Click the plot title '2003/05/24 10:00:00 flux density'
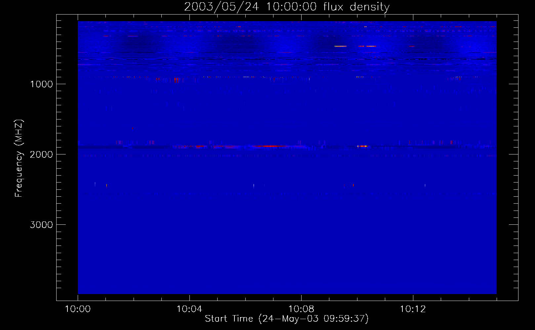Screen dimensions: 535x330 click(287, 7)
